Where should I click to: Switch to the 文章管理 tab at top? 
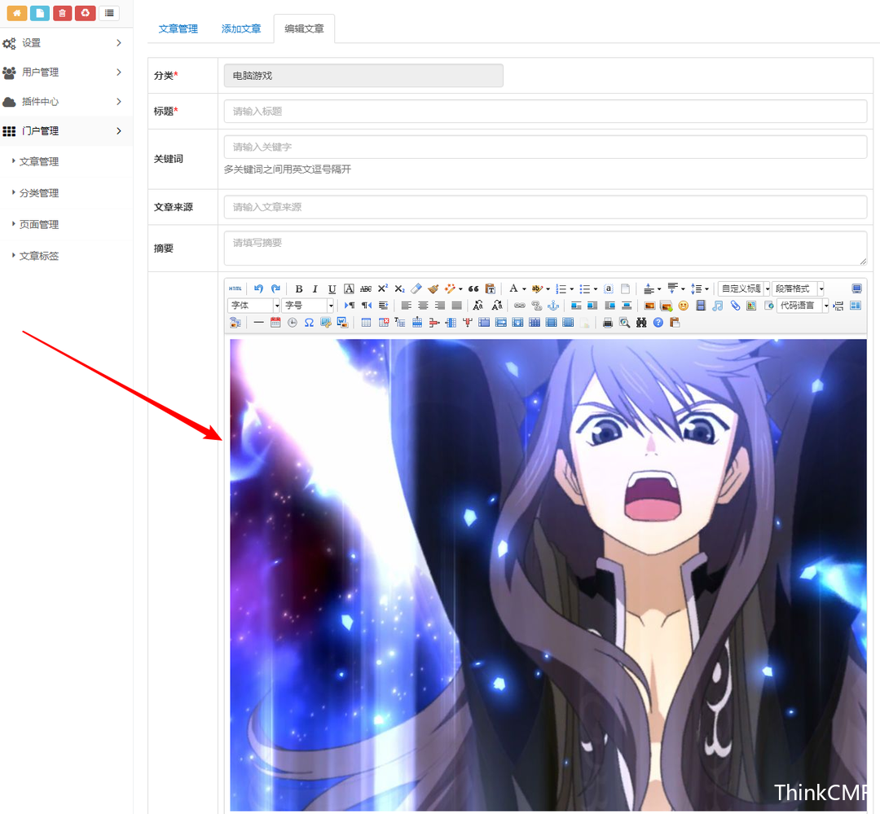pyautogui.click(x=178, y=29)
